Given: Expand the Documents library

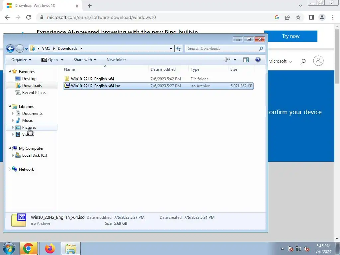Looking at the screenshot, I should pos(13,114).
